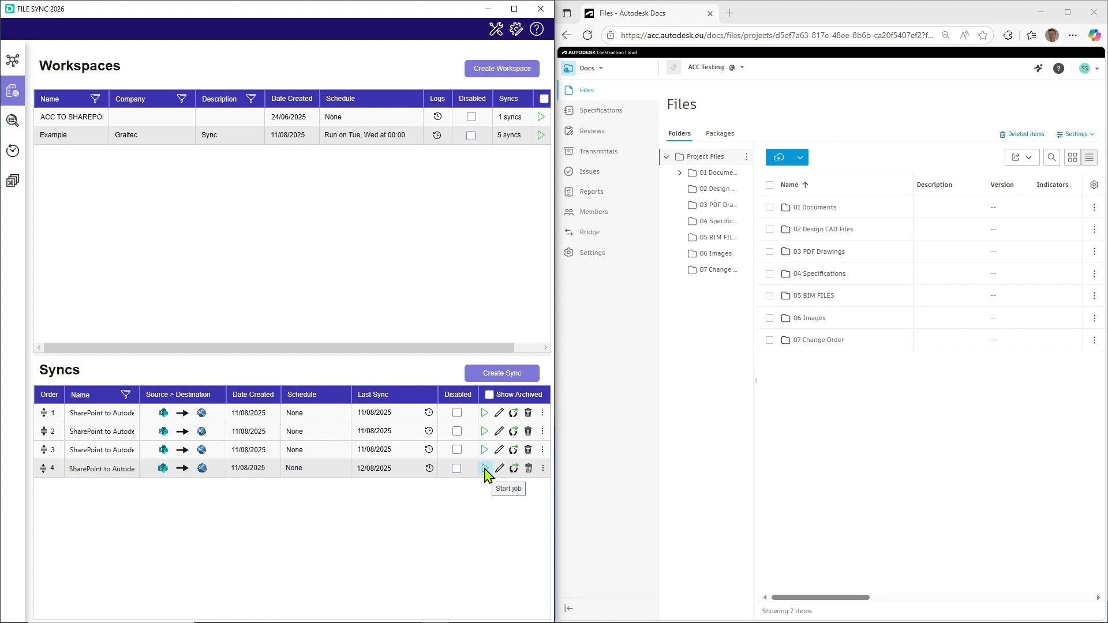Viewport: 1108px width, 623px height.
Task: Check Disabled box for Example workspace
Action: coord(471,135)
